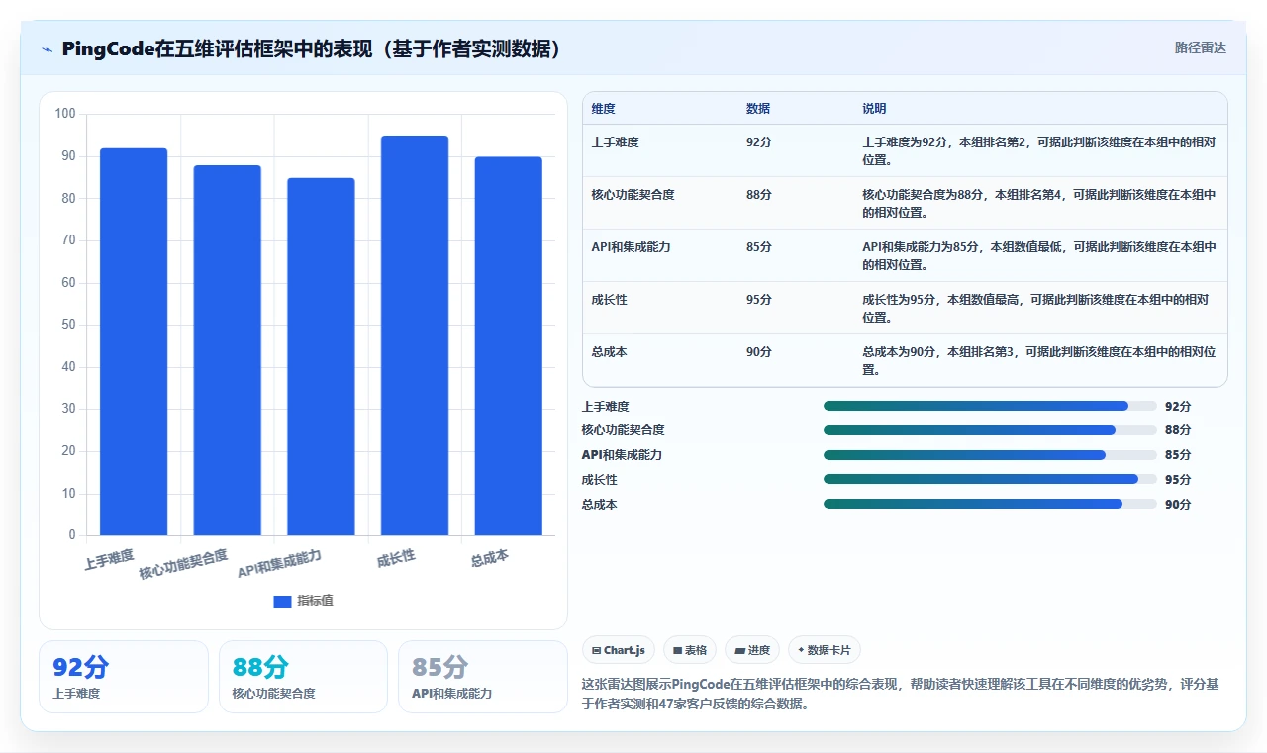
Task: Click the 路径雷达 label in header
Action: (x=1200, y=47)
